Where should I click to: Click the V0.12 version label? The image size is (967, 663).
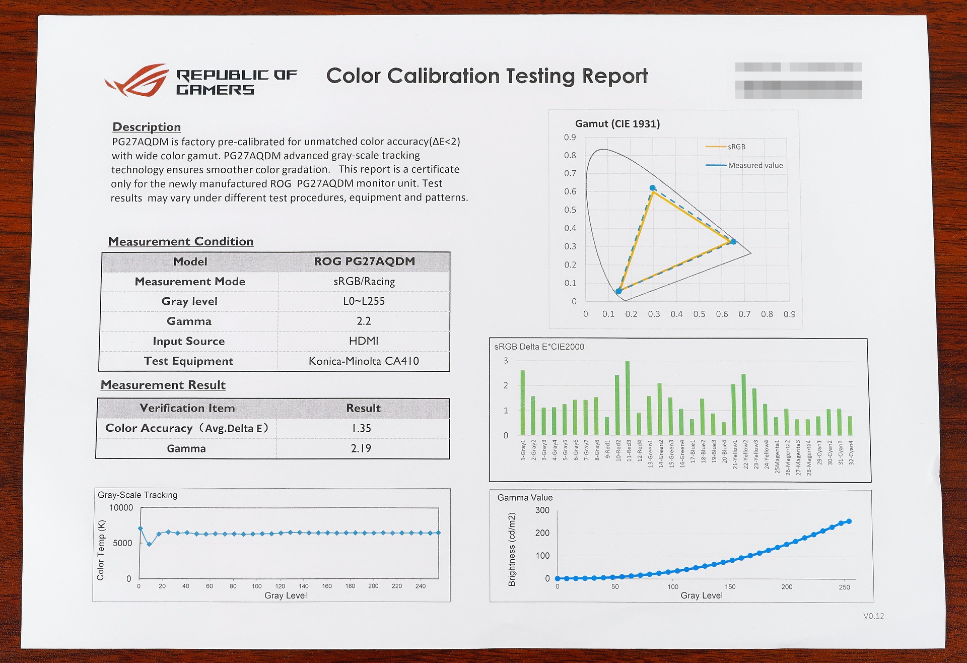tap(874, 616)
